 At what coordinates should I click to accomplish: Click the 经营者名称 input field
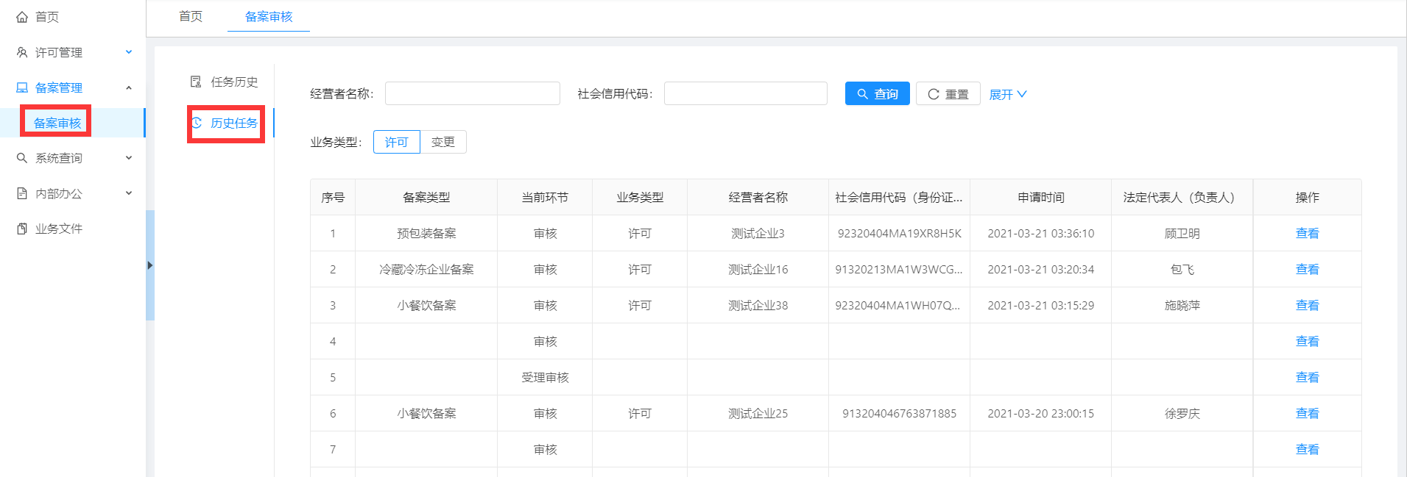(x=472, y=93)
